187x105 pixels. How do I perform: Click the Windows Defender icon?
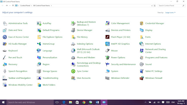pyautogui.click(x=107, y=78)
